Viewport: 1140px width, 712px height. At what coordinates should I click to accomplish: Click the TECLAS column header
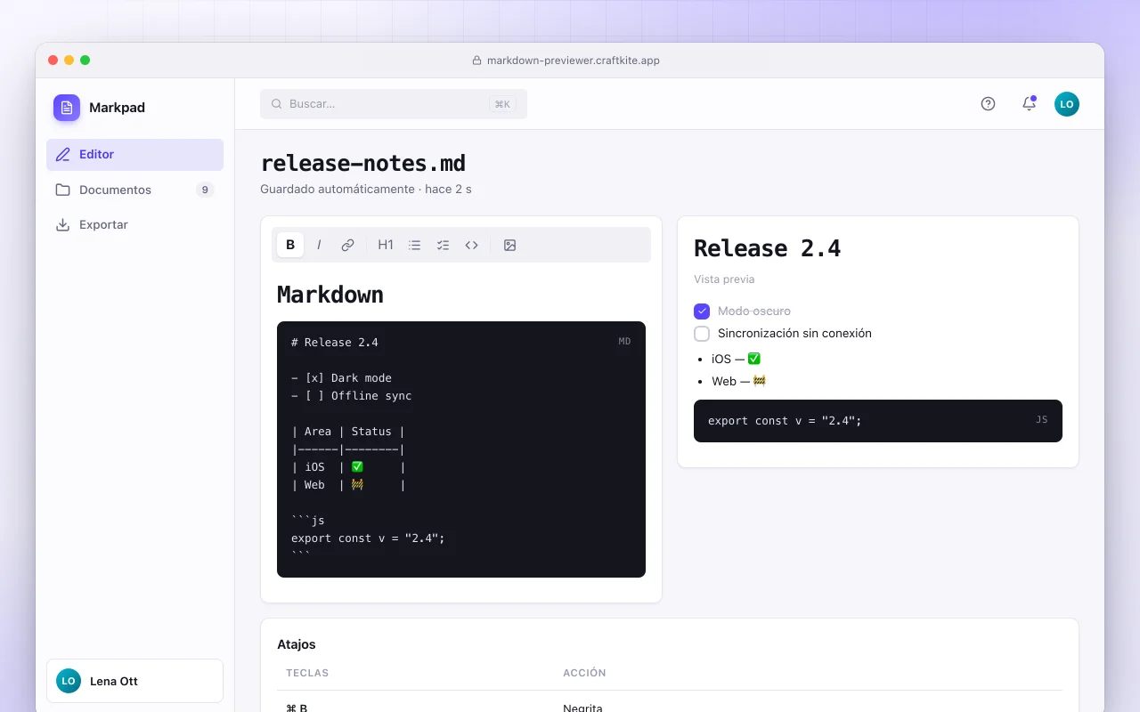tap(307, 673)
